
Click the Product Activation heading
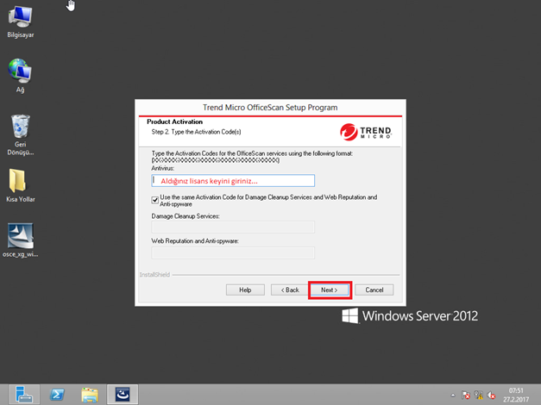174,121
